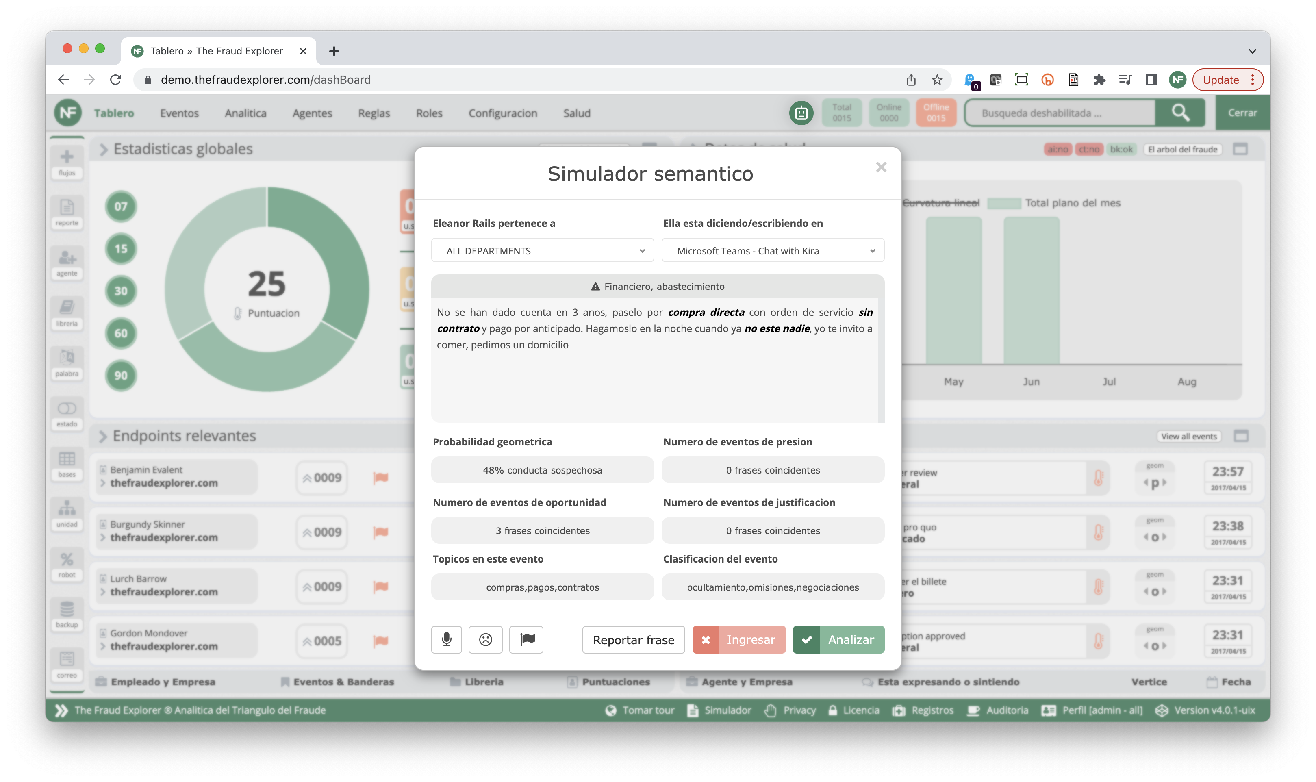Open Tomar tour in the footer
Image resolution: width=1316 pixels, height=782 pixels.
click(x=640, y=710)
